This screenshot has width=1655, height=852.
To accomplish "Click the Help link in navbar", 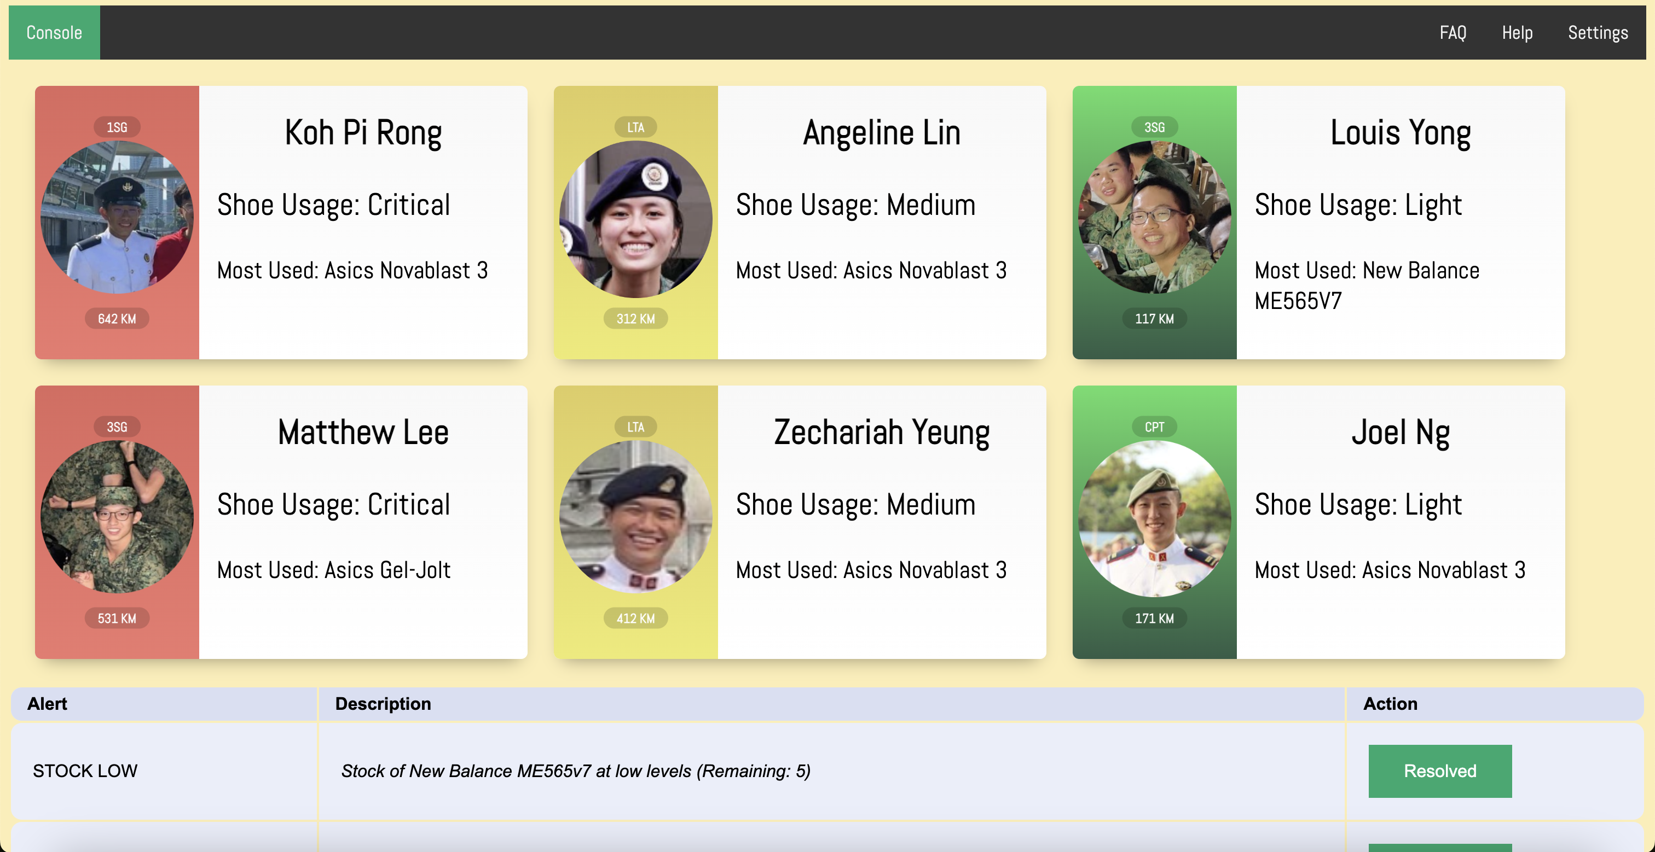I will 1517,33.
